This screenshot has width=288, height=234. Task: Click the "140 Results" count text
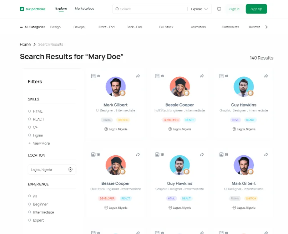pos(261,58)
